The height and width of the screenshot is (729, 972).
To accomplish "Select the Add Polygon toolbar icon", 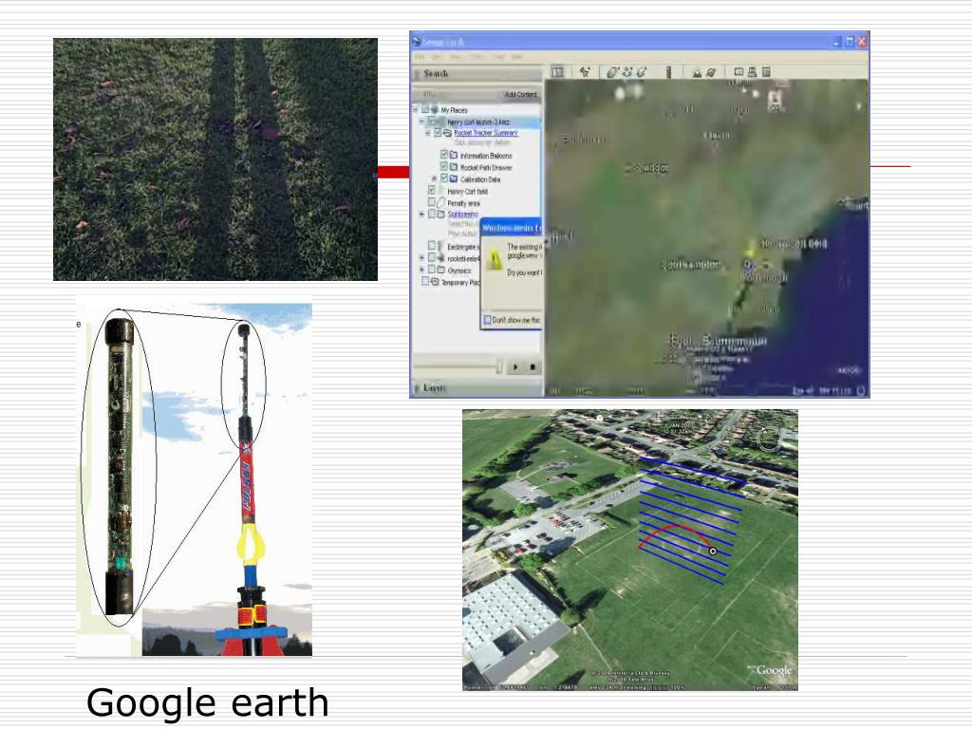I will point(612,72).
